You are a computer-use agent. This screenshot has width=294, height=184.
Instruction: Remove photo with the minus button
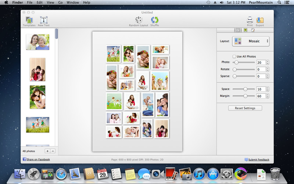point(53,151)
